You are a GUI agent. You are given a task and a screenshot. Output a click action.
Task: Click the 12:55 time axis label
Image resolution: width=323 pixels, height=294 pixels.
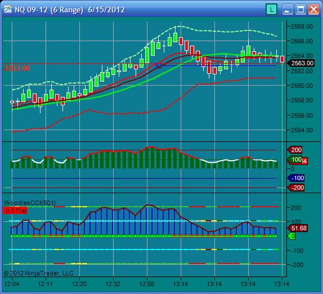click(x=147, y=284)
